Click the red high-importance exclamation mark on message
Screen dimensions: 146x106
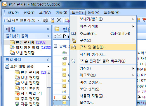pyautogui.click(x=55, y=97)
